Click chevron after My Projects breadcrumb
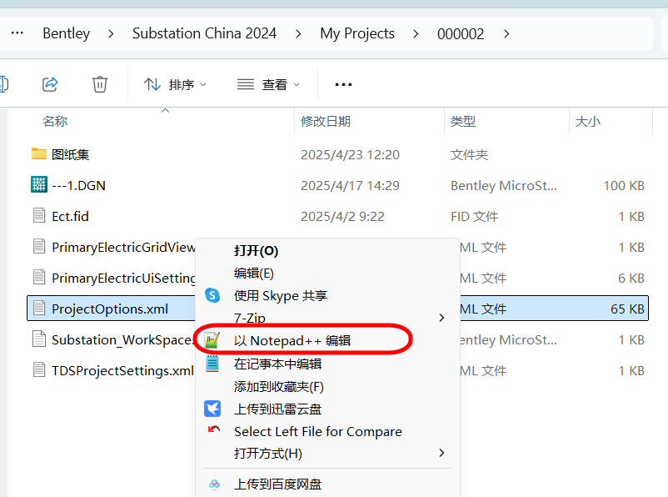 pos(416,33)
